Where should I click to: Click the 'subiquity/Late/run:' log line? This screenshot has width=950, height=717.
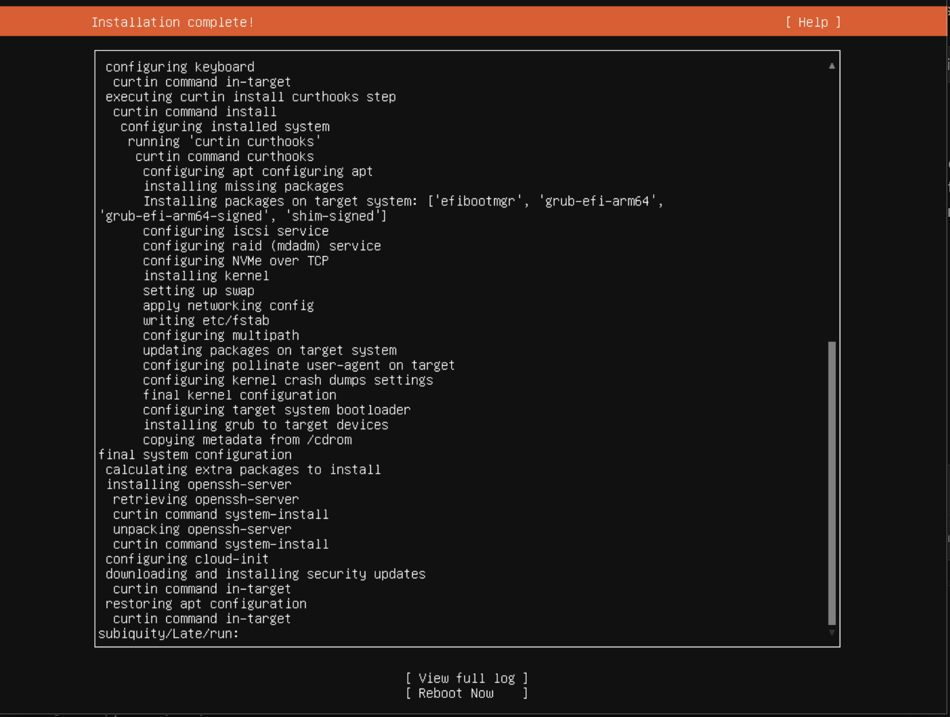pos(168,633)
